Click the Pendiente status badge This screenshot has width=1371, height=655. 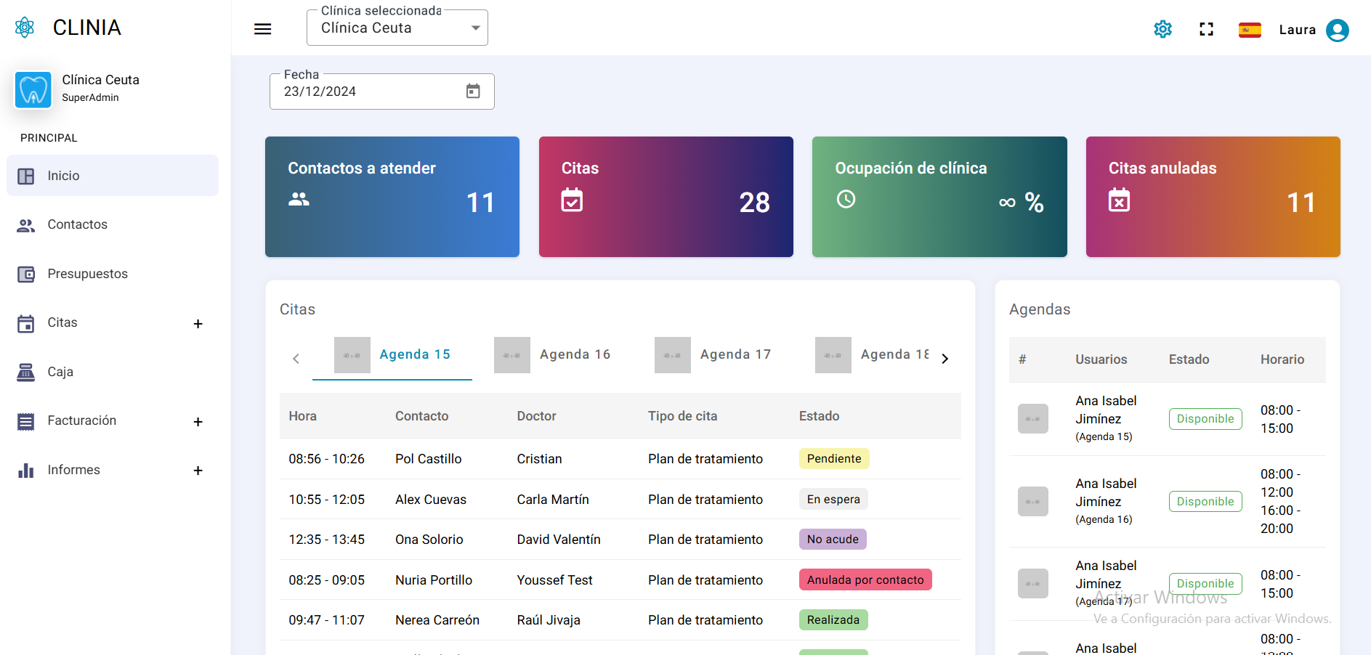click(834, 459)
